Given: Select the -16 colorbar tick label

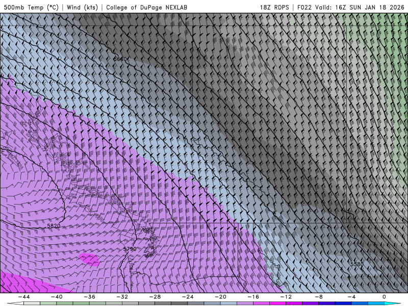Looking at the screenshot, I should 253,297.
